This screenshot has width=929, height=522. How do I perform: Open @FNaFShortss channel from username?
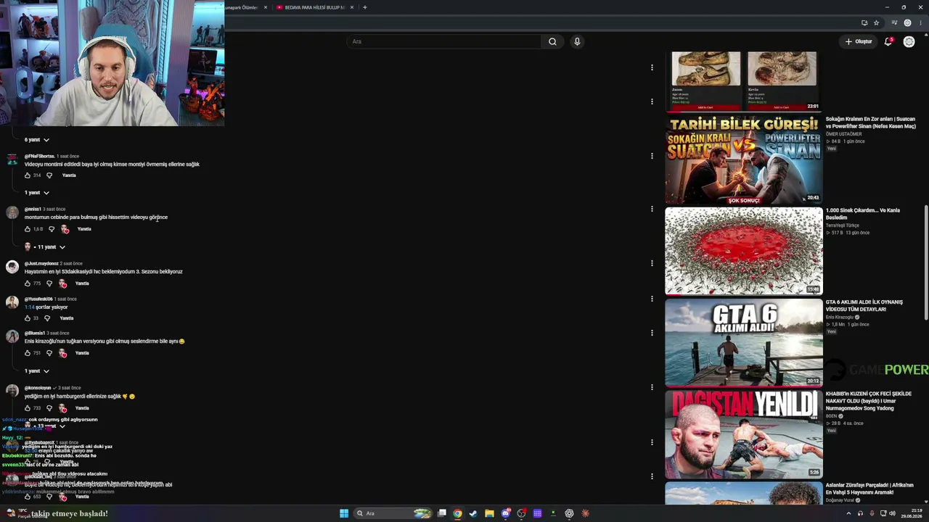point(39,157)
